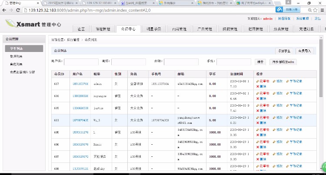Open the username link in row 613
326x175 pixels.
point(80,120)
